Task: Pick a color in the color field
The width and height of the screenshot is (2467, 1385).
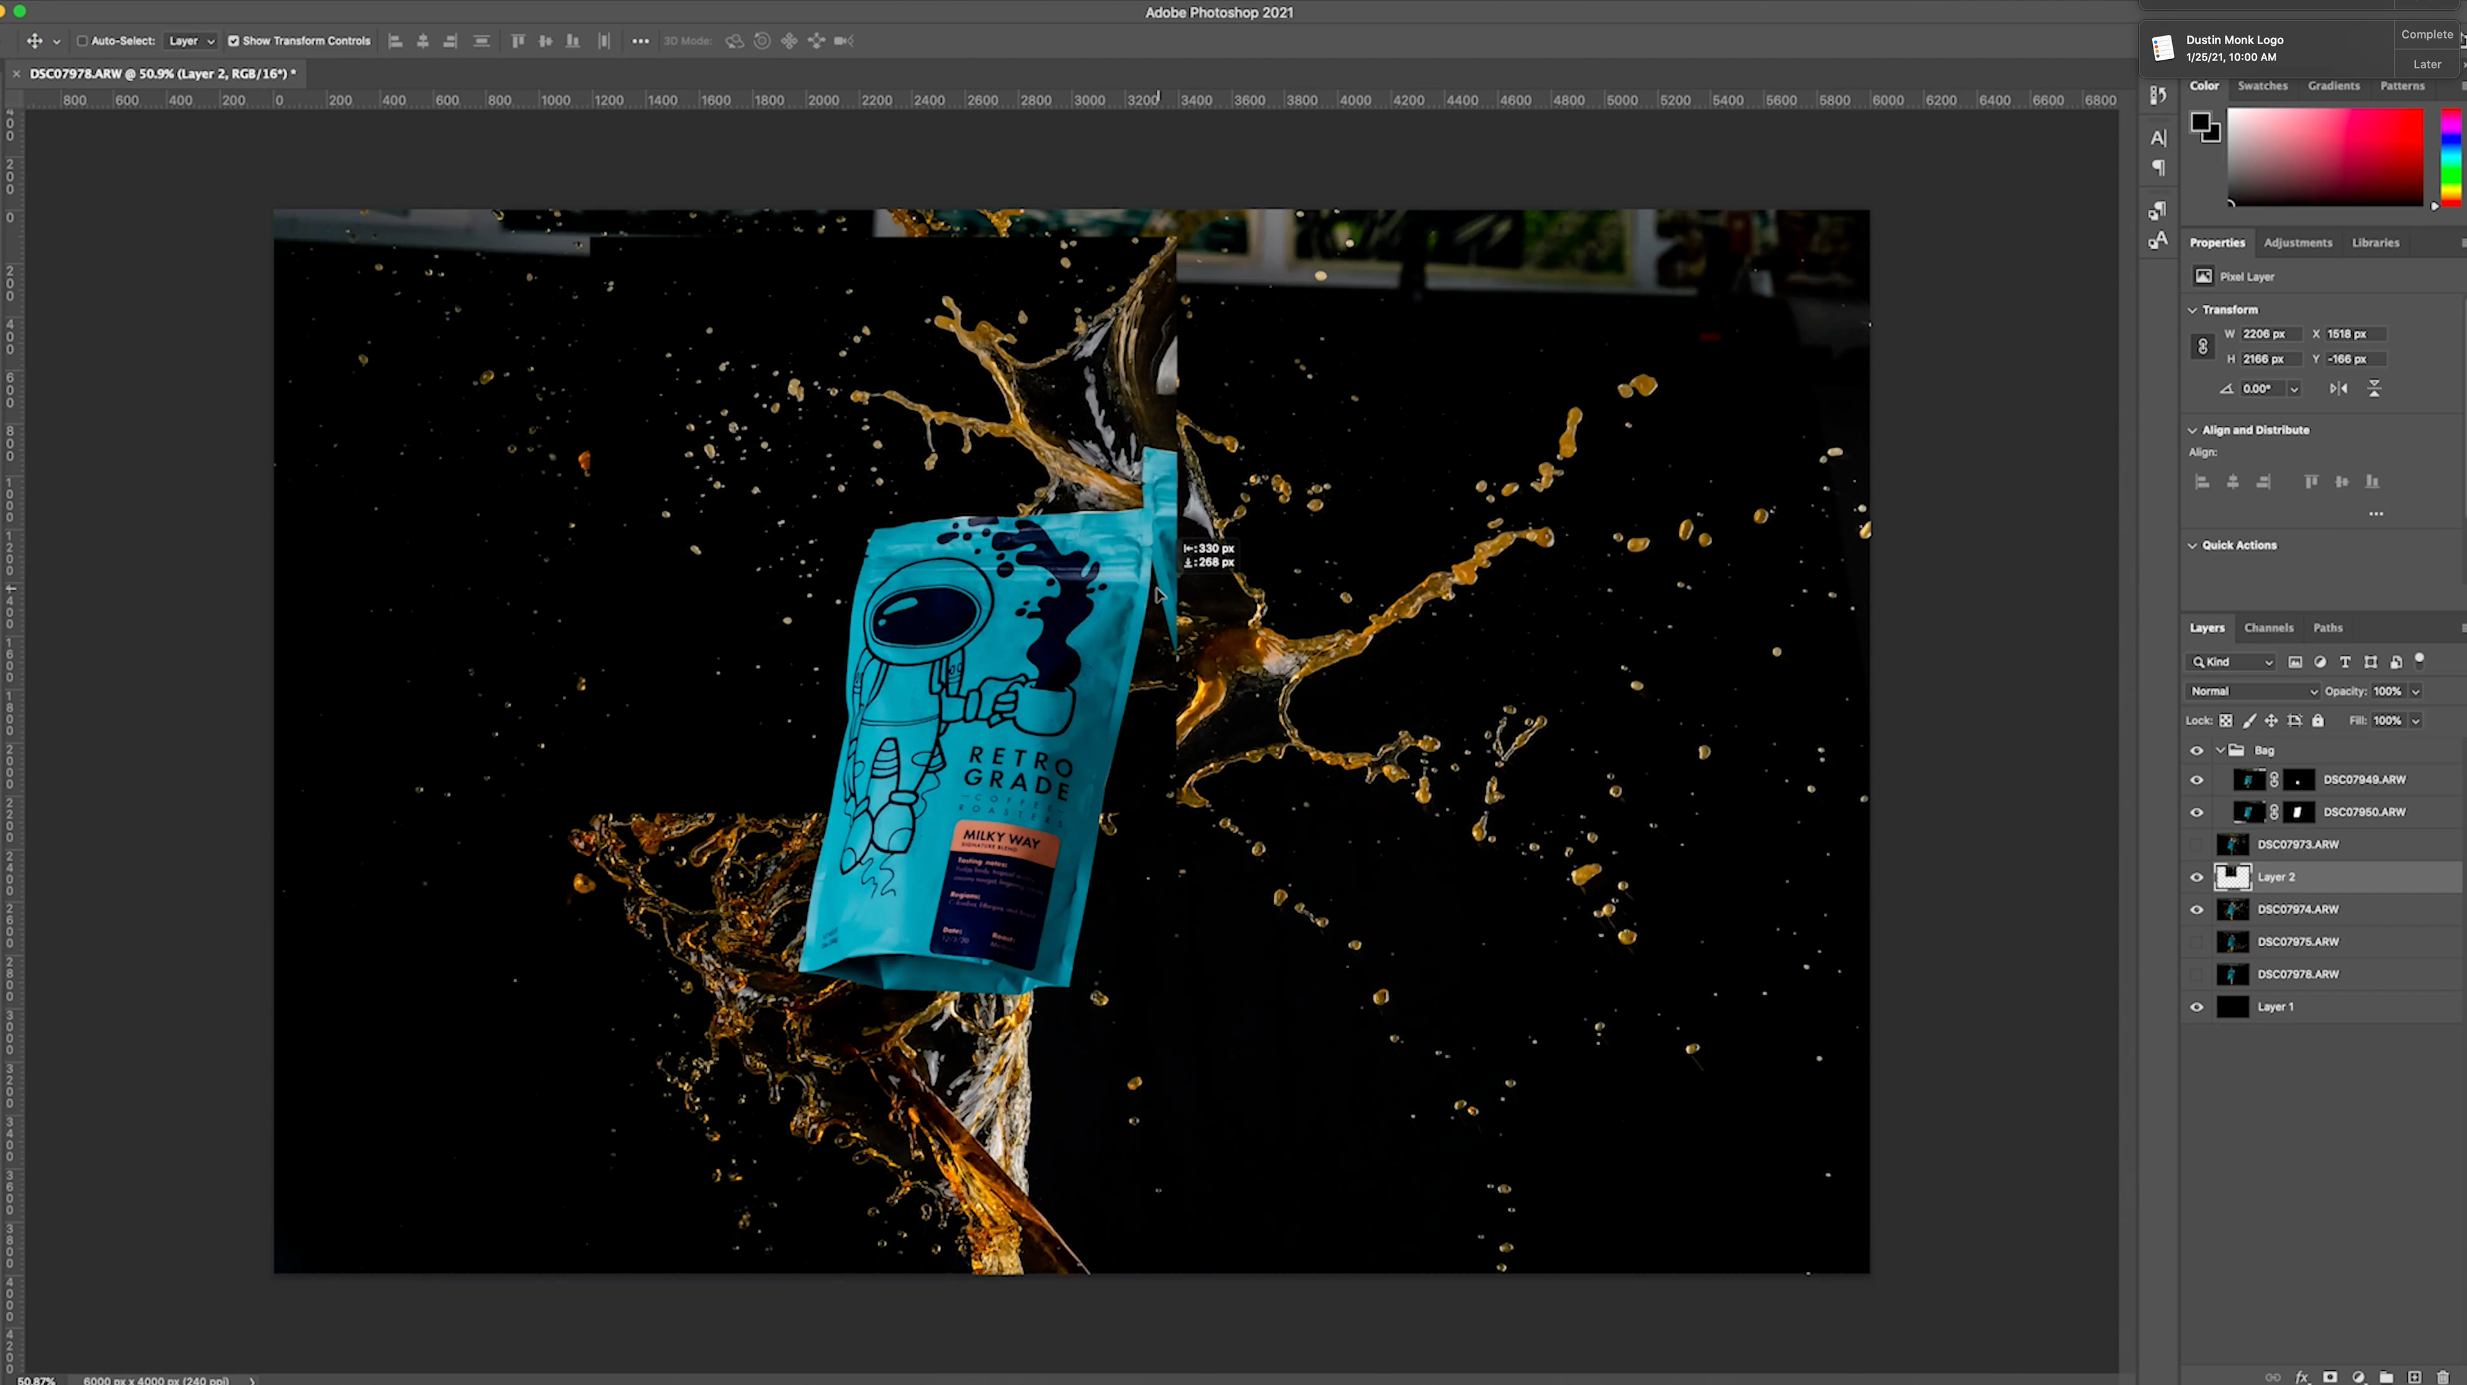Action: point(2324,156)
